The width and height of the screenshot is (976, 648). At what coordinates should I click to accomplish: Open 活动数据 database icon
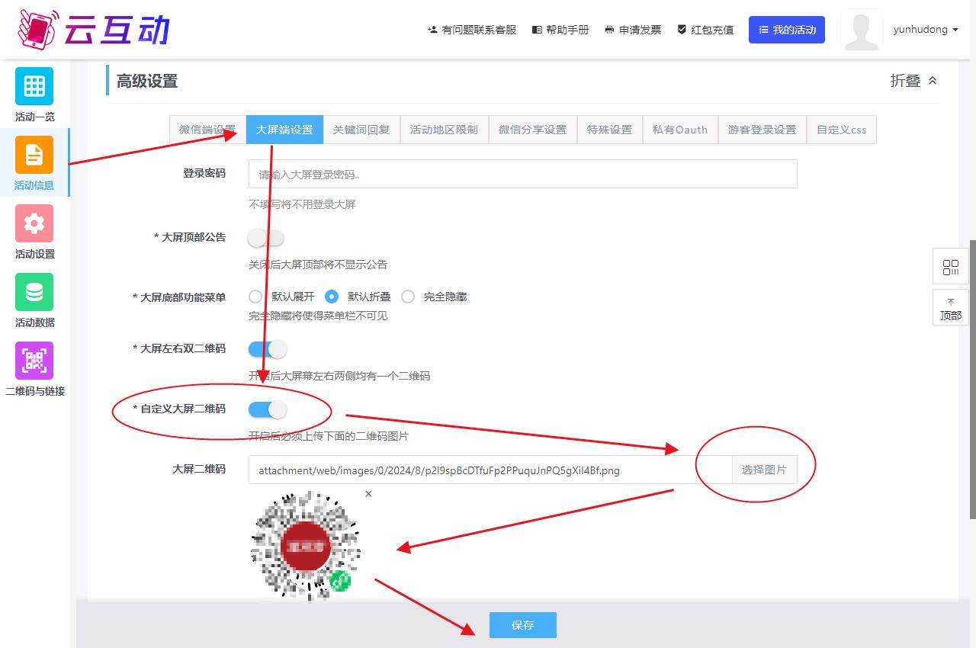(x=34, y=292)
